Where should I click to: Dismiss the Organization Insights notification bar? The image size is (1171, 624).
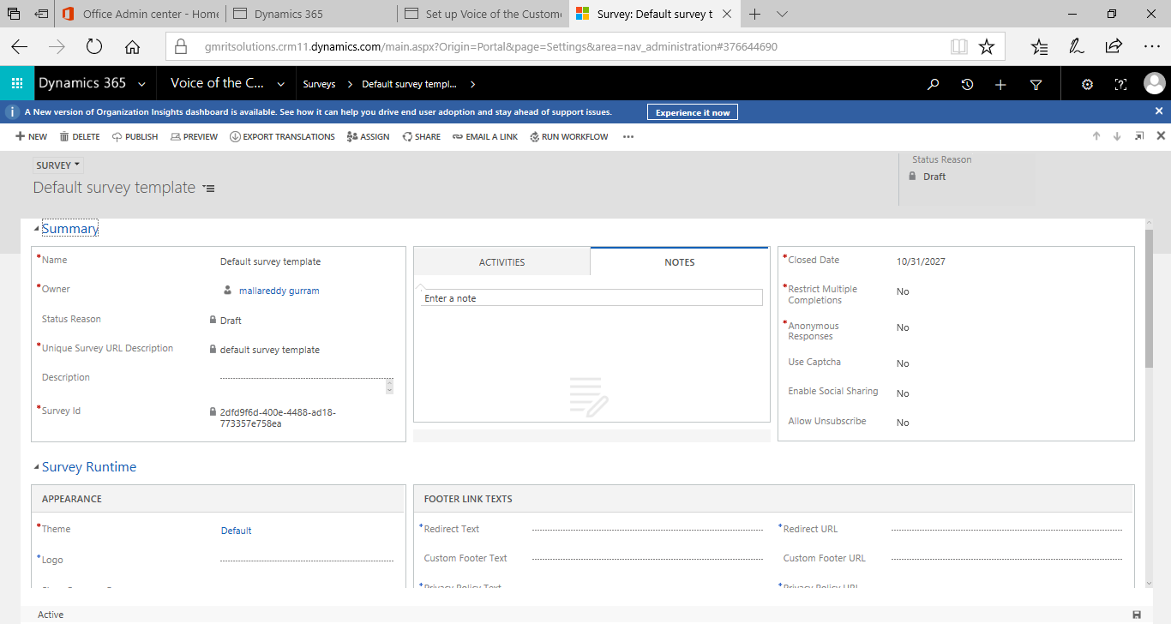point(1159,111)
